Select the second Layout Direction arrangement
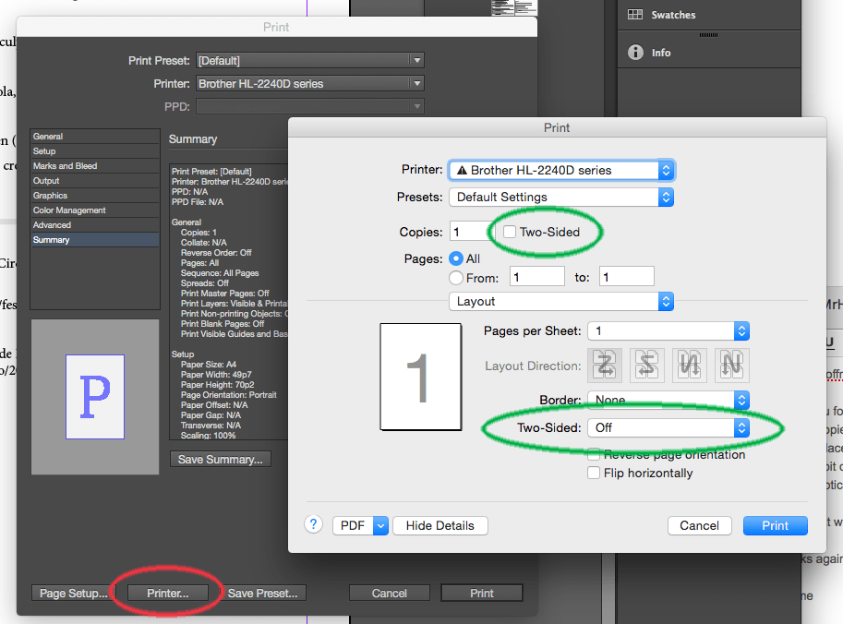This screenshot has height=624, width=843. click(x=646, y=366)
